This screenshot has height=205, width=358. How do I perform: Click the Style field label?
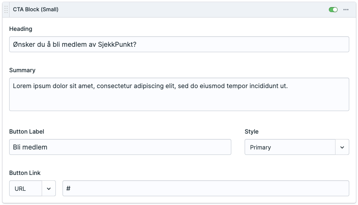coord(251,132)
